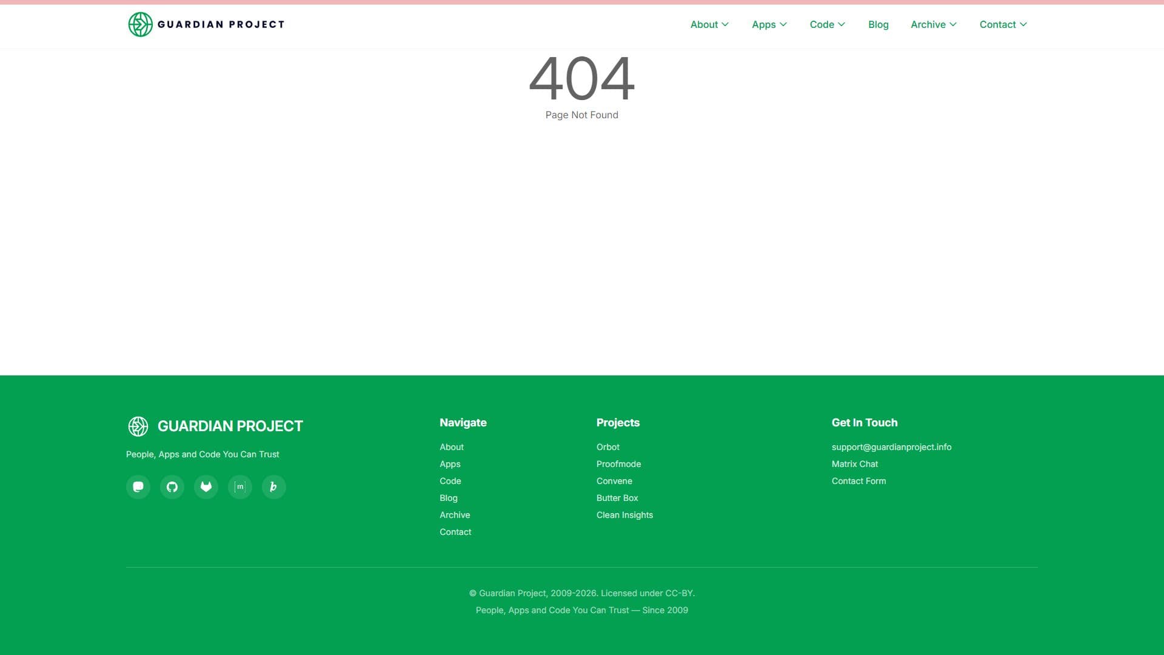Open the Contact Form link

point(858,481)
